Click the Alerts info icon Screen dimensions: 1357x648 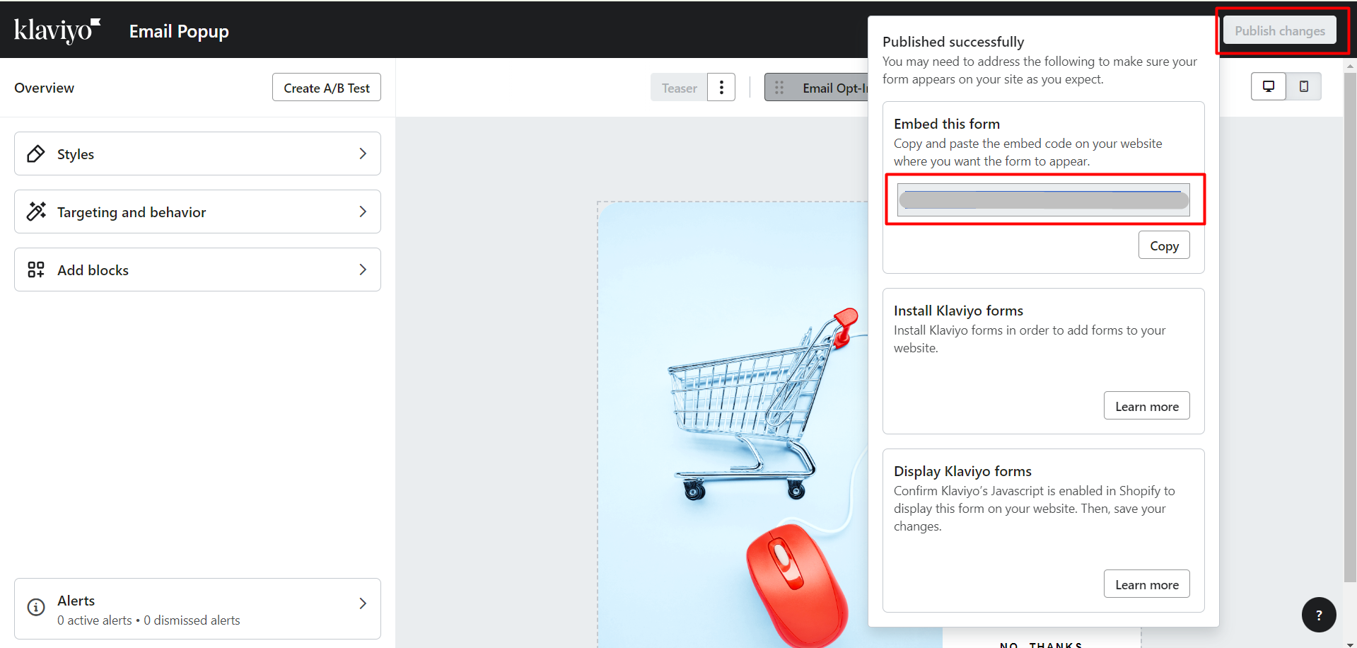coord(36,608)
